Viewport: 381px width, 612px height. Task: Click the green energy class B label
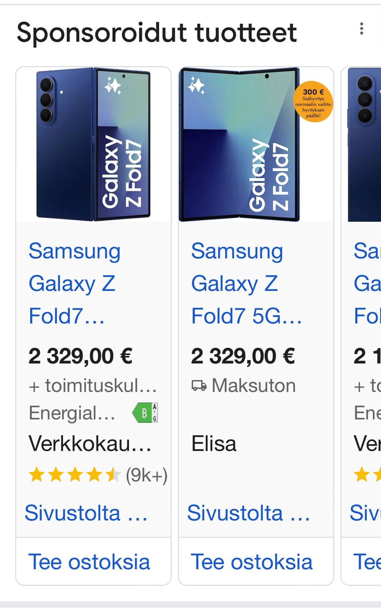tap(145, 413)
